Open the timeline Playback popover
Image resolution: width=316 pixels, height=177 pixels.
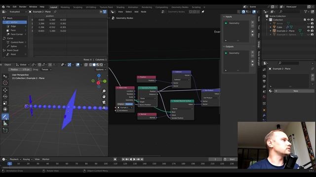point(15,159)
